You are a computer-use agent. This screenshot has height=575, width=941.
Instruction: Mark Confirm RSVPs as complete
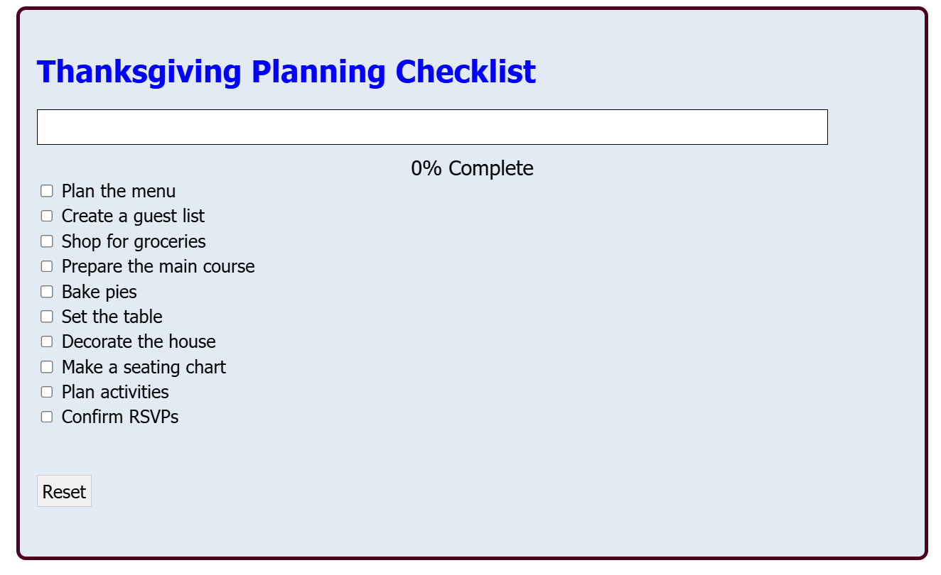coord(47,417)
